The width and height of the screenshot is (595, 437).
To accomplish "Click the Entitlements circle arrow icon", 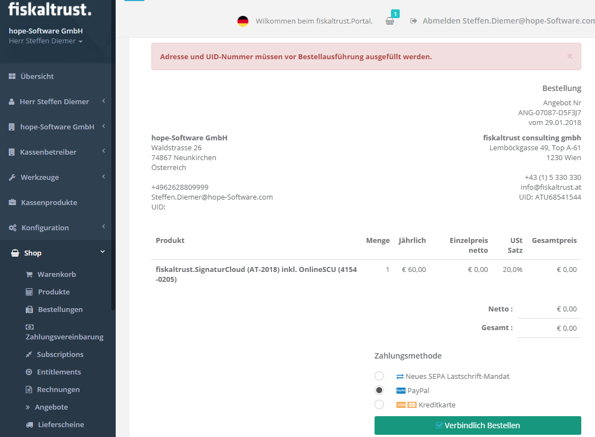I will point(29,372).
